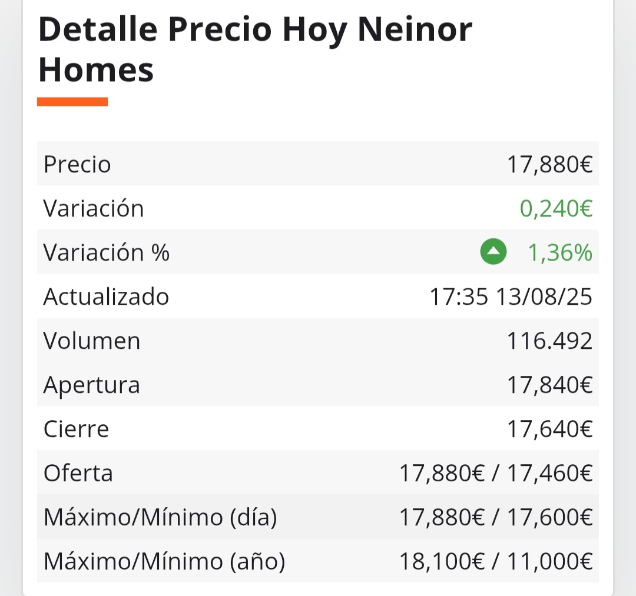
Task: Select the Apertura value 17,840€
Action: pyautogui.click(x=549, y=385)
